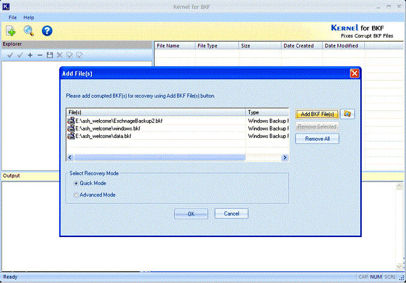Screen dimensions: 406x283
Task: Click the Add BKF File(s) button
Action: [x=317, y=114]
